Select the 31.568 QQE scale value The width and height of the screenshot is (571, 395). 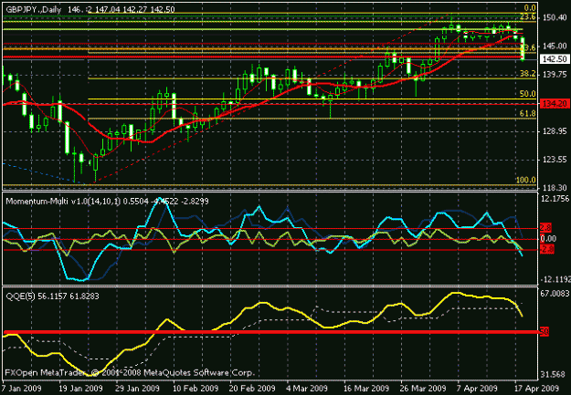tap(555, 375)
